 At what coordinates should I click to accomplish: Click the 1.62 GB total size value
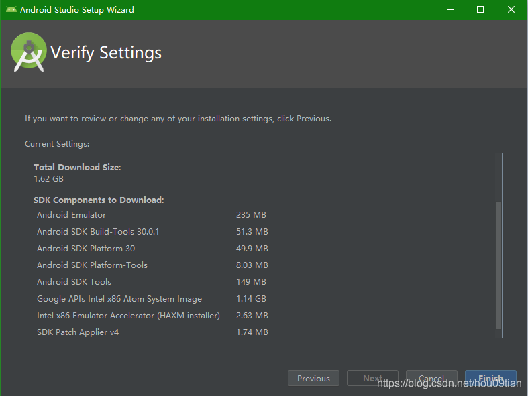click(48, 179)
